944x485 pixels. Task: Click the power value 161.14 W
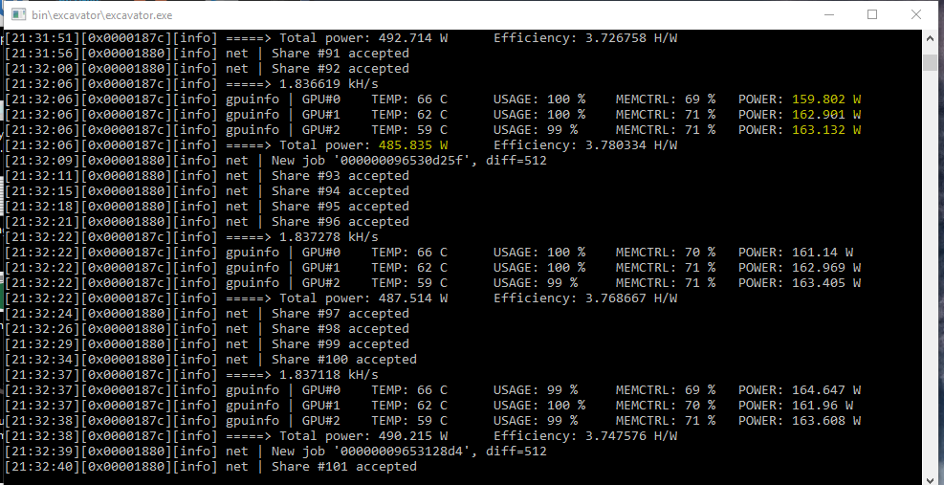(x=823, y=252)
